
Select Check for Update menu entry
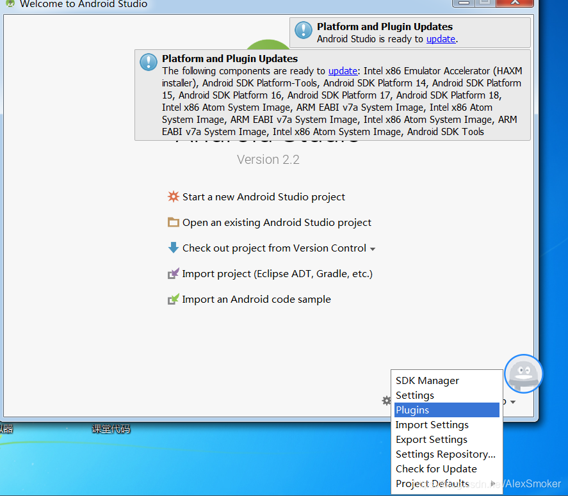pyautogui.click(x=446, y=469)
